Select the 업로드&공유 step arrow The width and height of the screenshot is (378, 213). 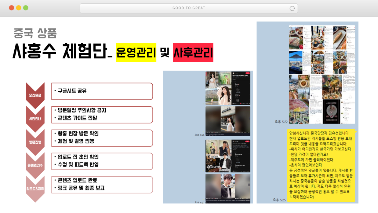click(x=35, y=188)
